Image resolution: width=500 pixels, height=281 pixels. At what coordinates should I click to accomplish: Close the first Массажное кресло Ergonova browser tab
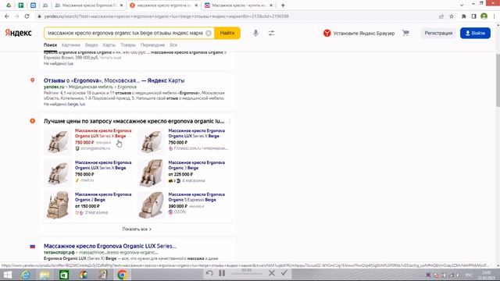coord(121,5)
